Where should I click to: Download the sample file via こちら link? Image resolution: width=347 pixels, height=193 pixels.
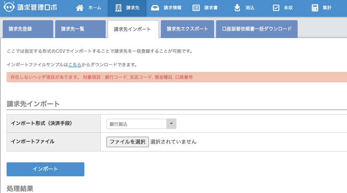tap(75, 65)
